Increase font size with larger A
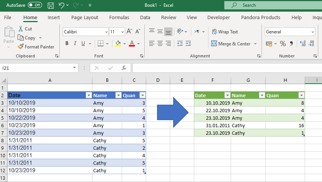 129,32
